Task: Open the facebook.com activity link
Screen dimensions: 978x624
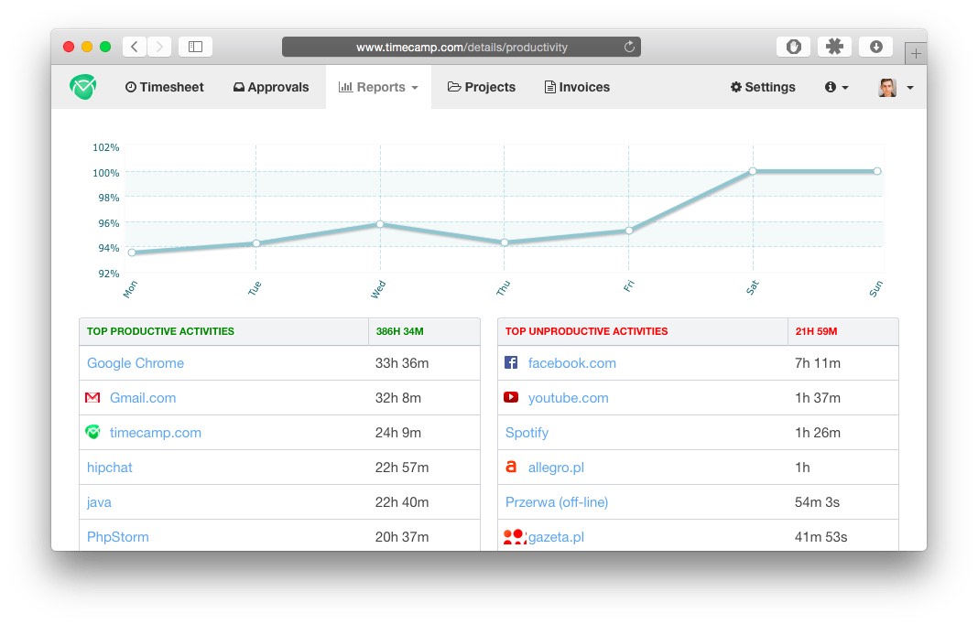Action: (x=571, y=363)
